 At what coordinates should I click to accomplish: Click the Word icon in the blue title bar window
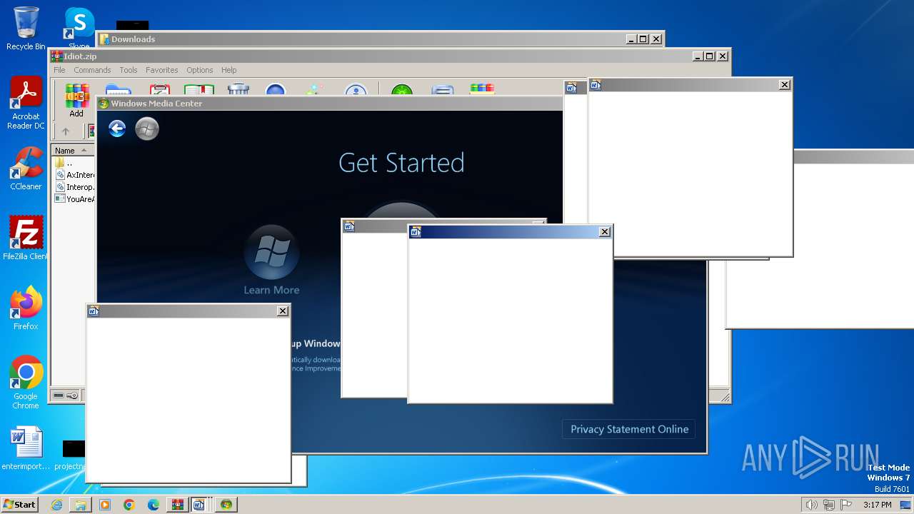pos(416,232)
